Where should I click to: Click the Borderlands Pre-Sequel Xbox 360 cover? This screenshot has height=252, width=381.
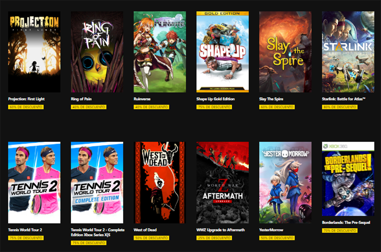[x=348, y=179]
